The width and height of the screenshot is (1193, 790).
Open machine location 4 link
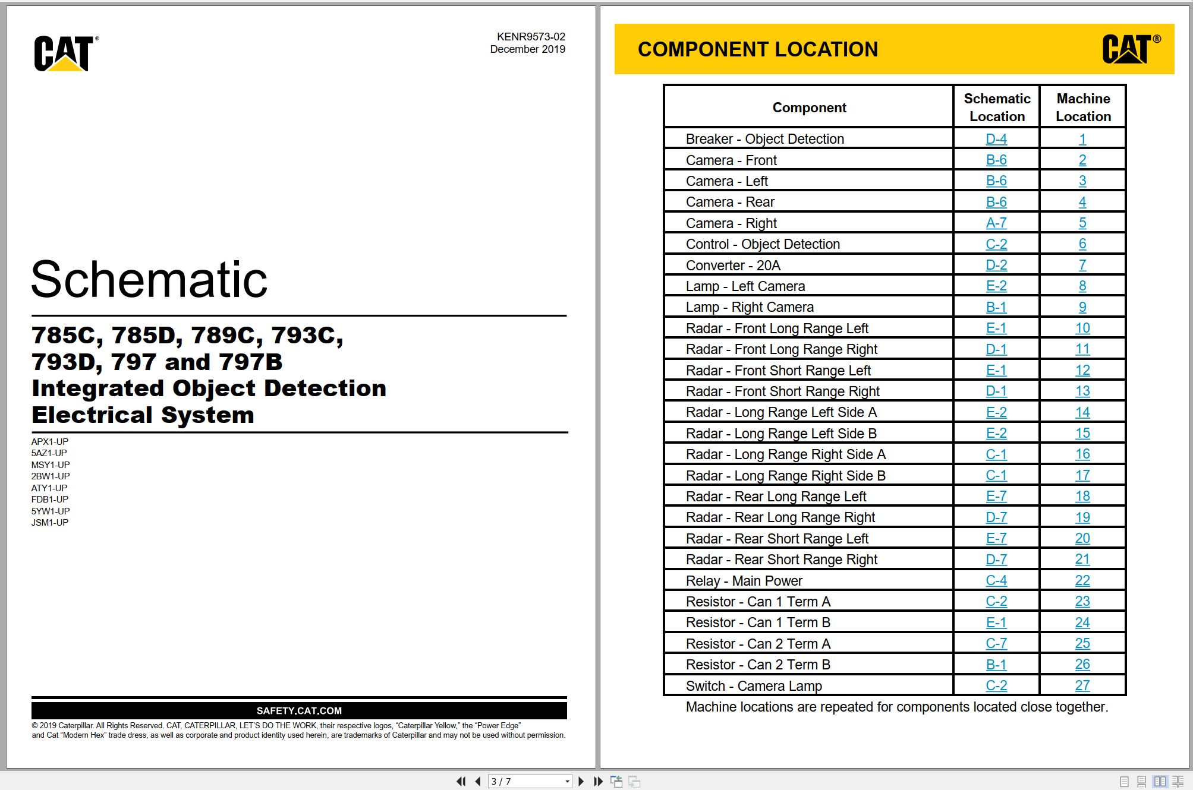pos(1082,202)
